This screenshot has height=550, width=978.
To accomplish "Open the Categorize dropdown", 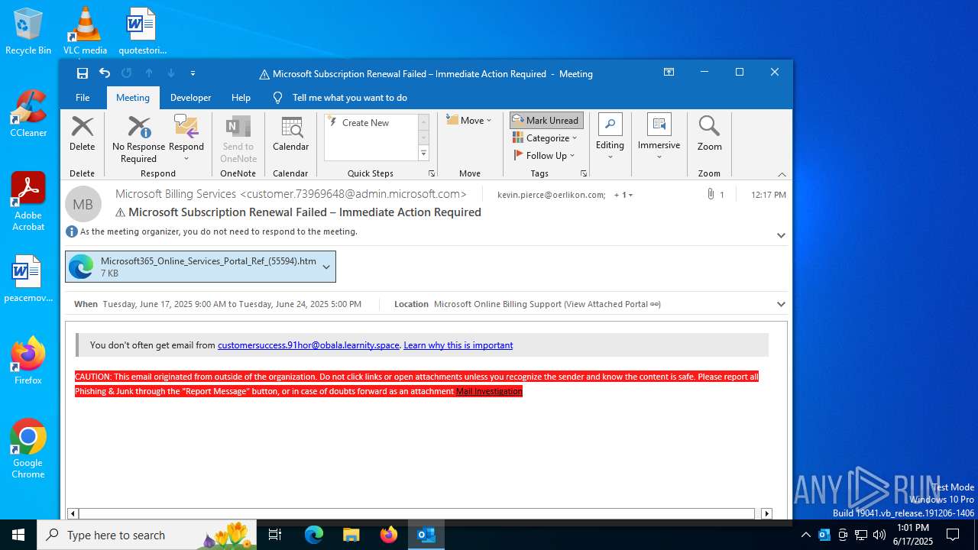I will (545, 137).
